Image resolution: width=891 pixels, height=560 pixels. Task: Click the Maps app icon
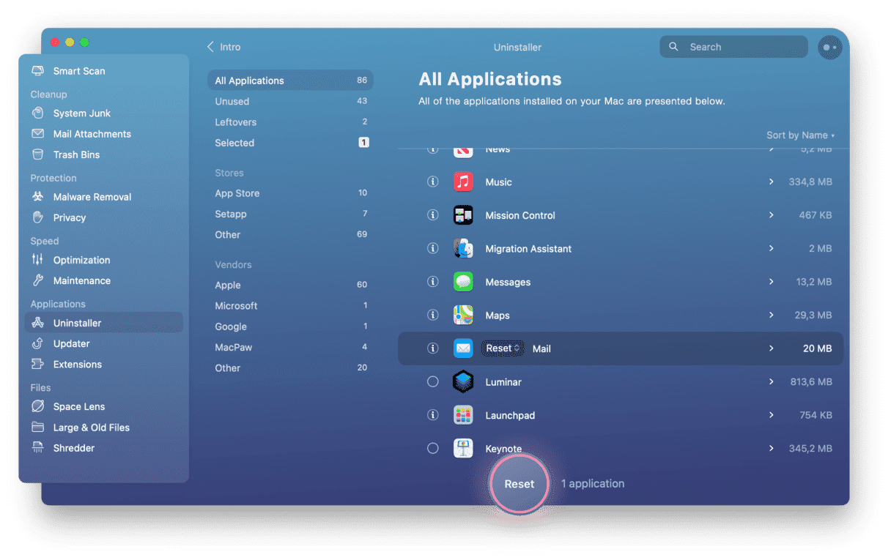pyautogui.click(x=463, y=315)
